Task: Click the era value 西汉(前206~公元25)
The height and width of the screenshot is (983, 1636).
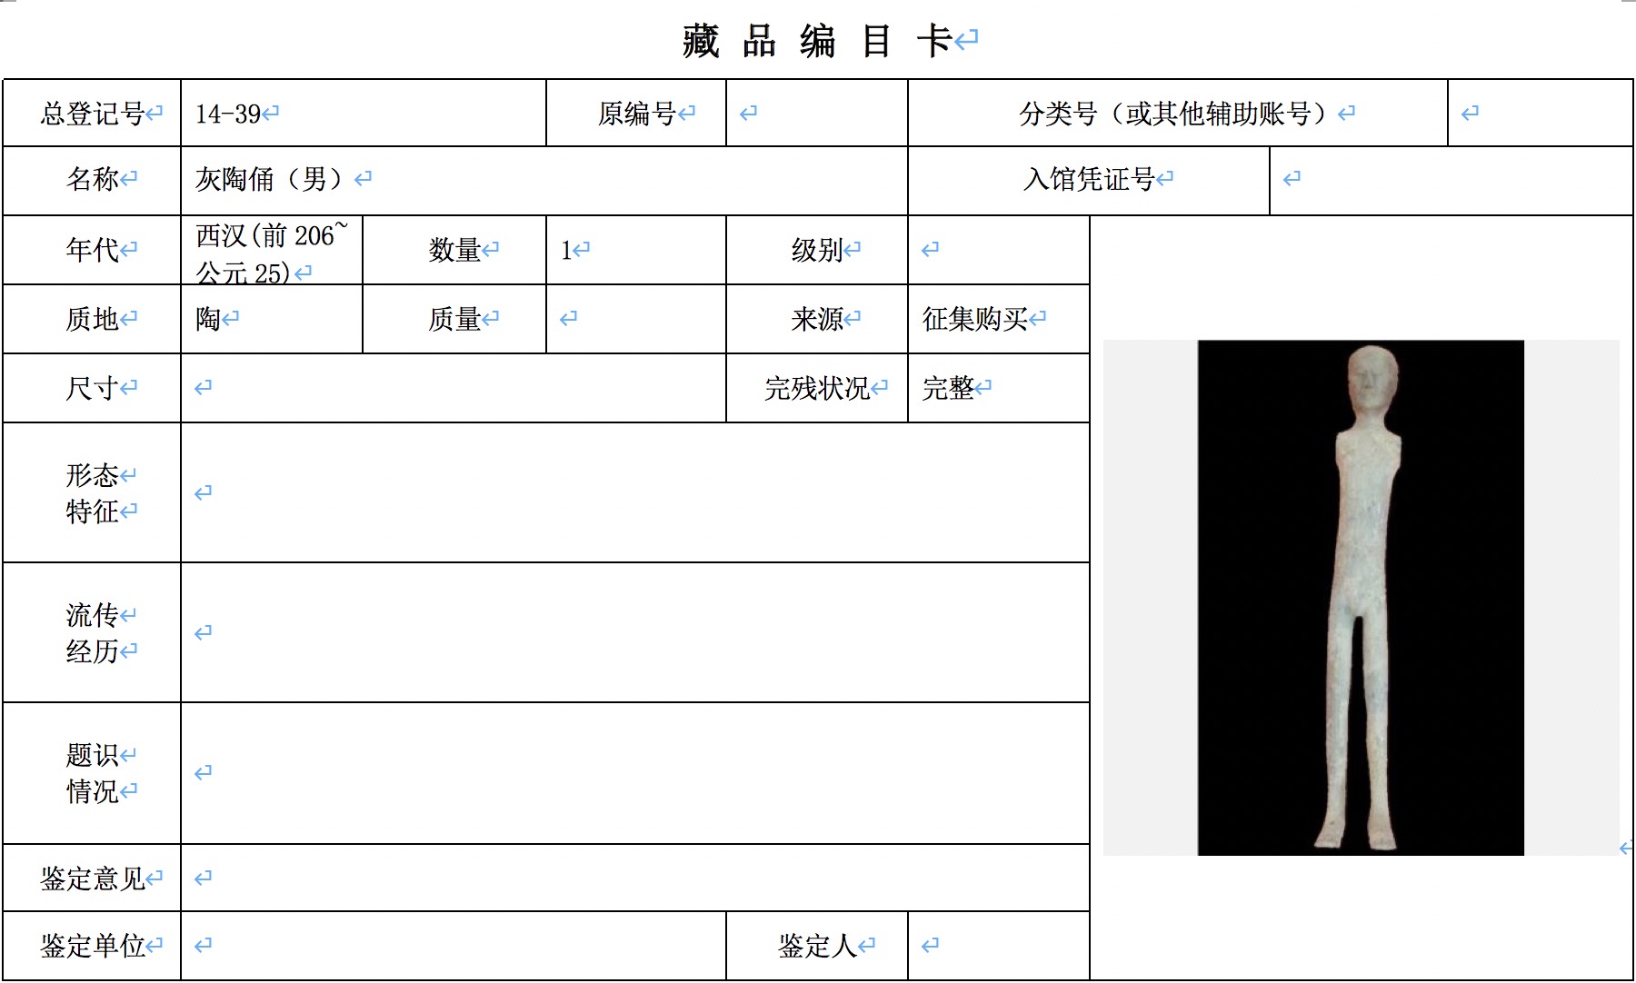Action: tap(272, 253)
